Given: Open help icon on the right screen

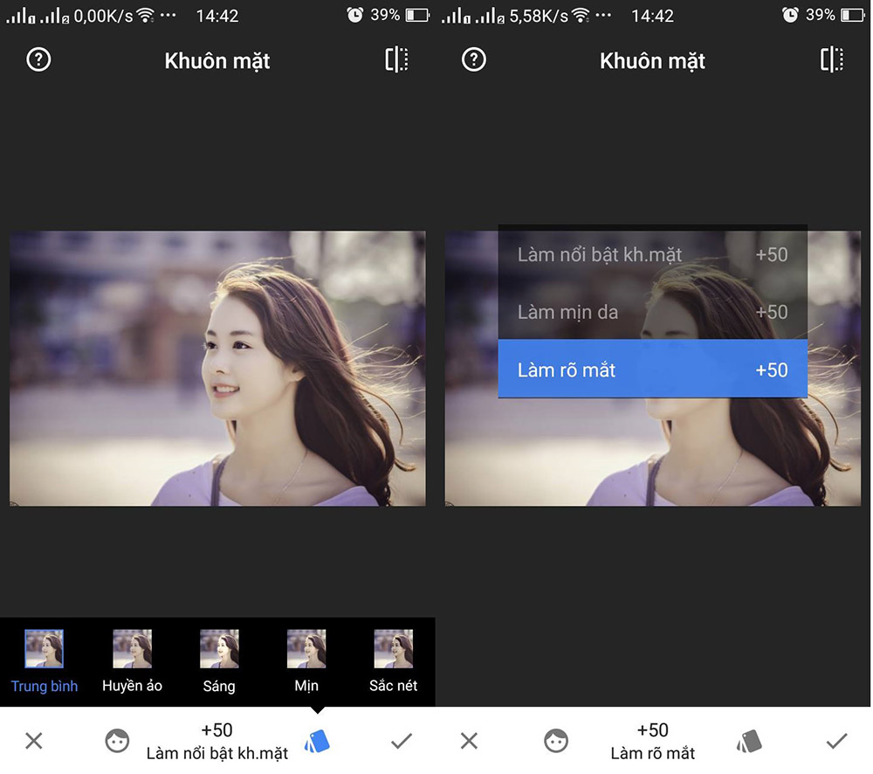Looking at the screenshot, I should [474, 60].
